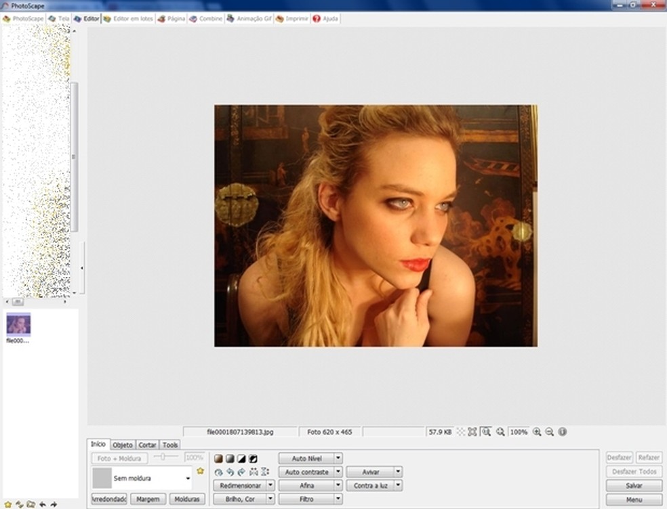Apply the sepia effect icon

[218, 458]
